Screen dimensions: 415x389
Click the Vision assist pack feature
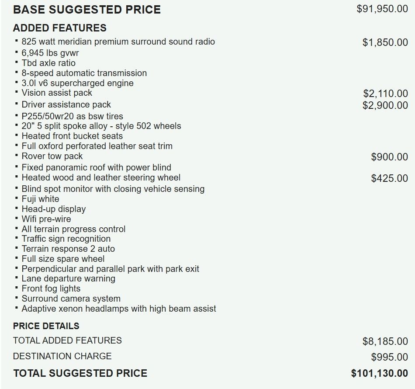[57, 93]
